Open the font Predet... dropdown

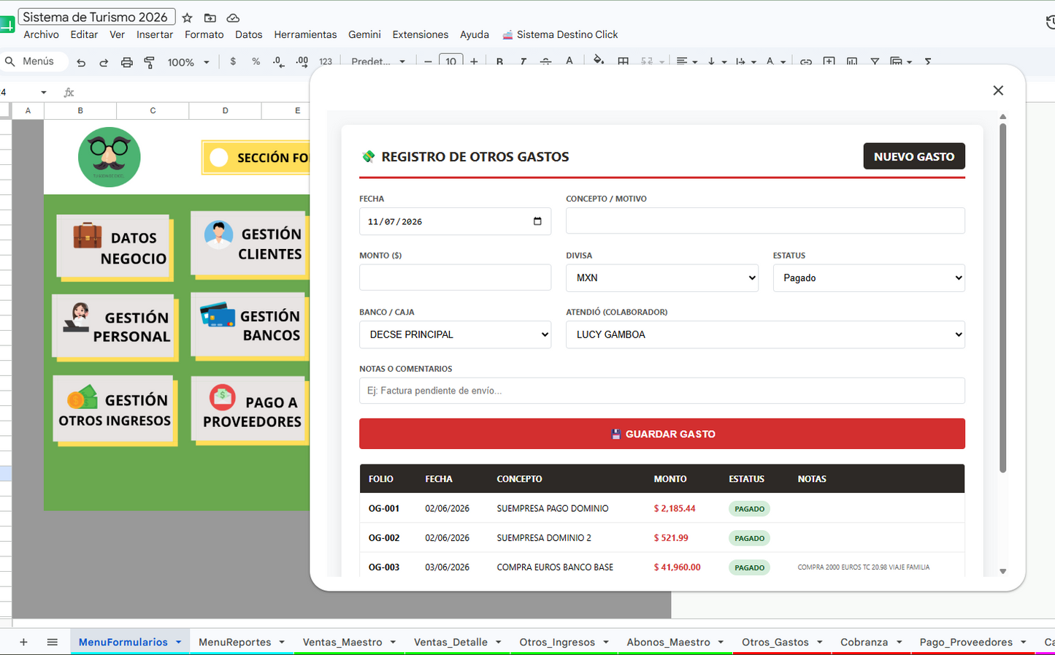(378, 62)
